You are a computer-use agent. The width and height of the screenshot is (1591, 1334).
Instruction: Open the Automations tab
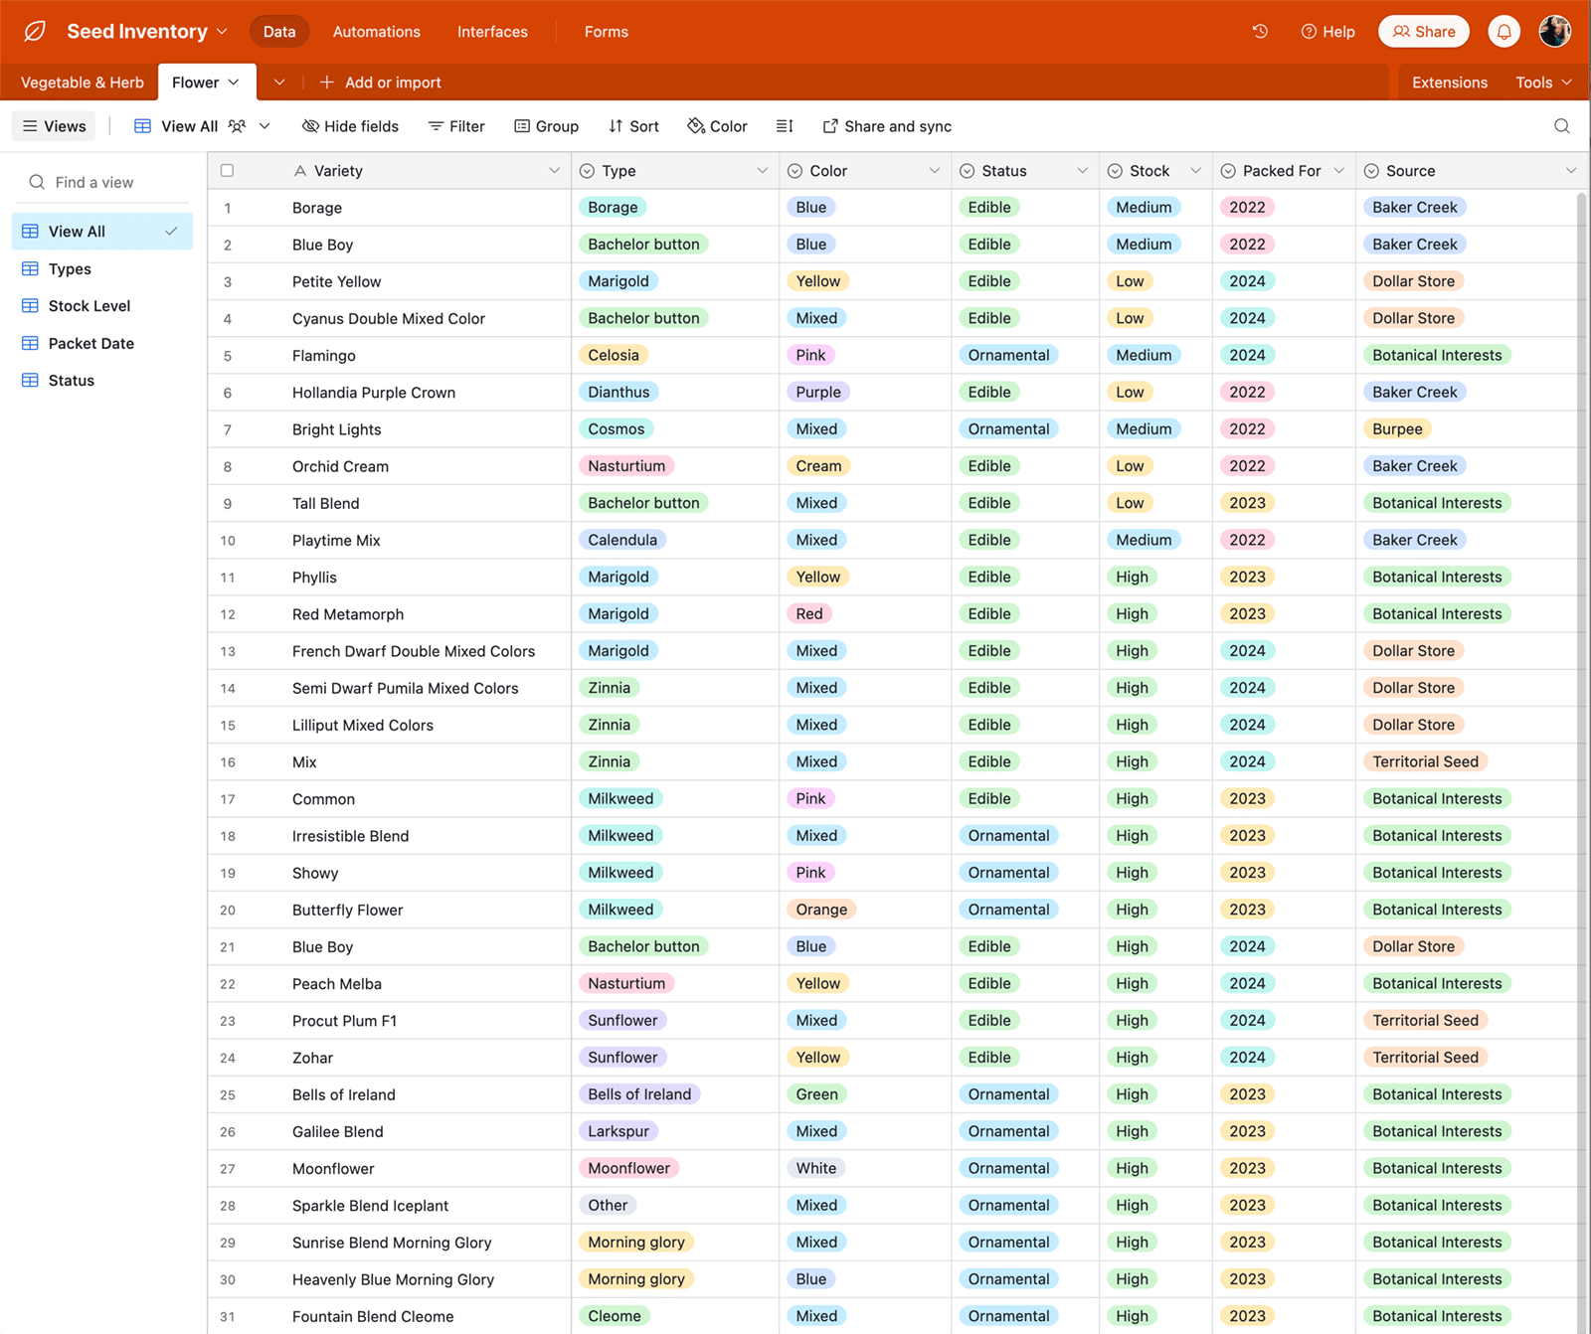[x=376, y=32]
